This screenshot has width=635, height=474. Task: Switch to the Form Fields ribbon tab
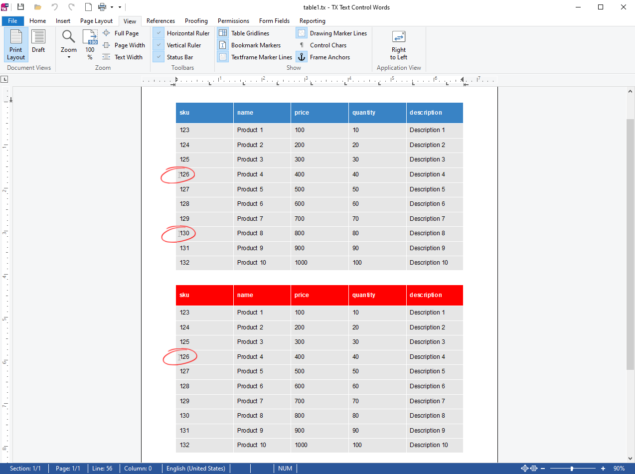pos(274,21)
